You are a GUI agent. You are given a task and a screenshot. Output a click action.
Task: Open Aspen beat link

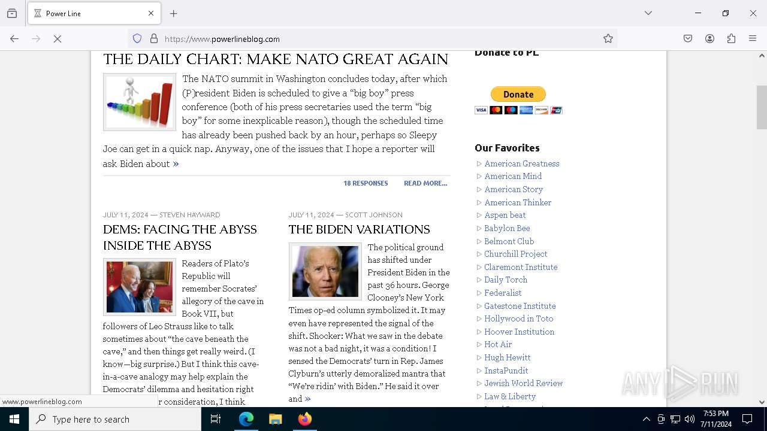505,215
